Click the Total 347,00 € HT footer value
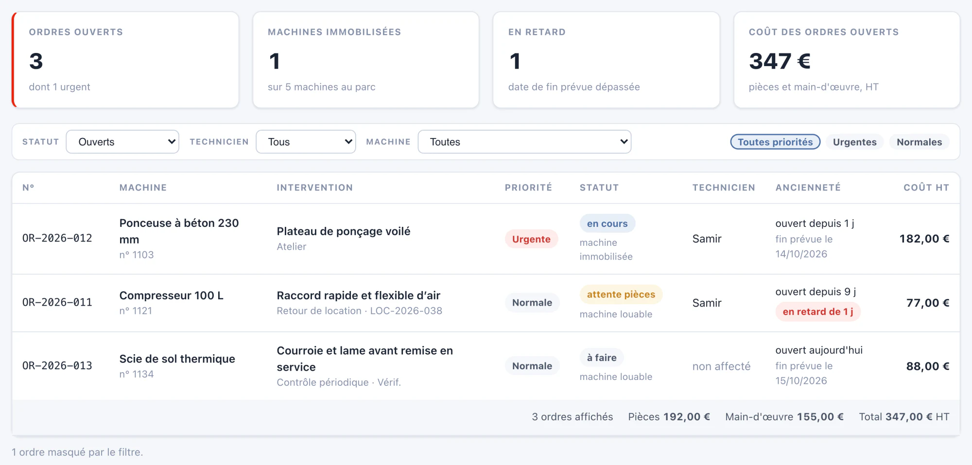972x465 pixels. (x=904, y=417)
